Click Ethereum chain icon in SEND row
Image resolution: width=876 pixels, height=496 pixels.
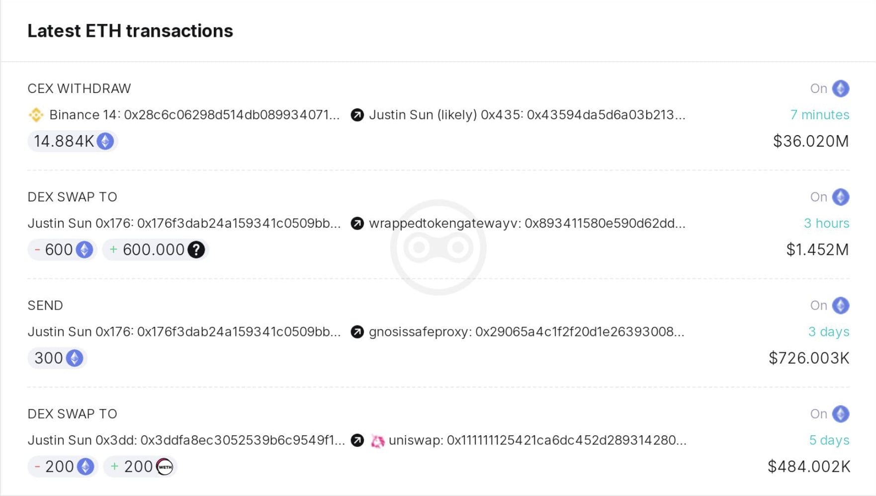(x=841, y=305)
